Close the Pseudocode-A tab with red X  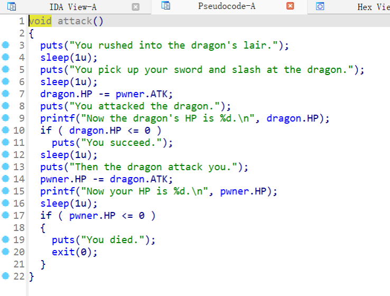pos(290,6)
